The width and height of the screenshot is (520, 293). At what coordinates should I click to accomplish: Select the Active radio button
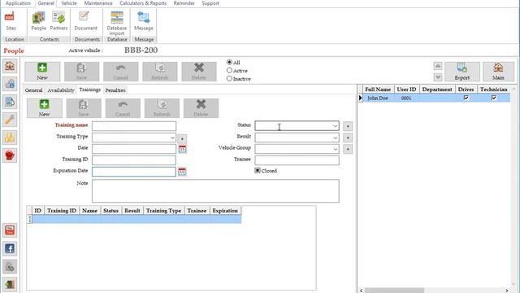click(x=229, y=71)
